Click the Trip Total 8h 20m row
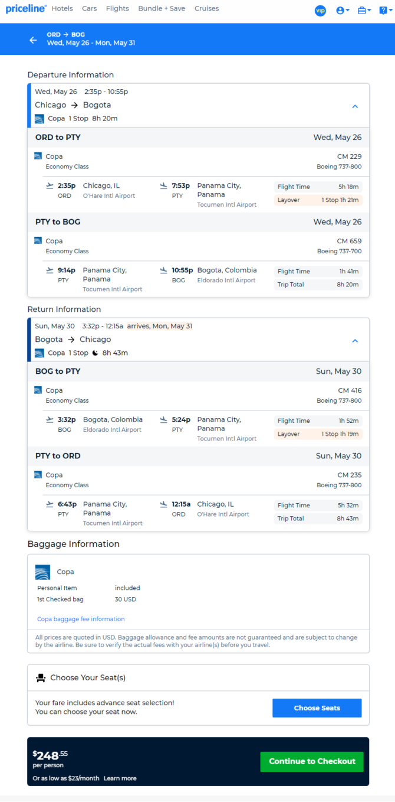 click(318, 285)
